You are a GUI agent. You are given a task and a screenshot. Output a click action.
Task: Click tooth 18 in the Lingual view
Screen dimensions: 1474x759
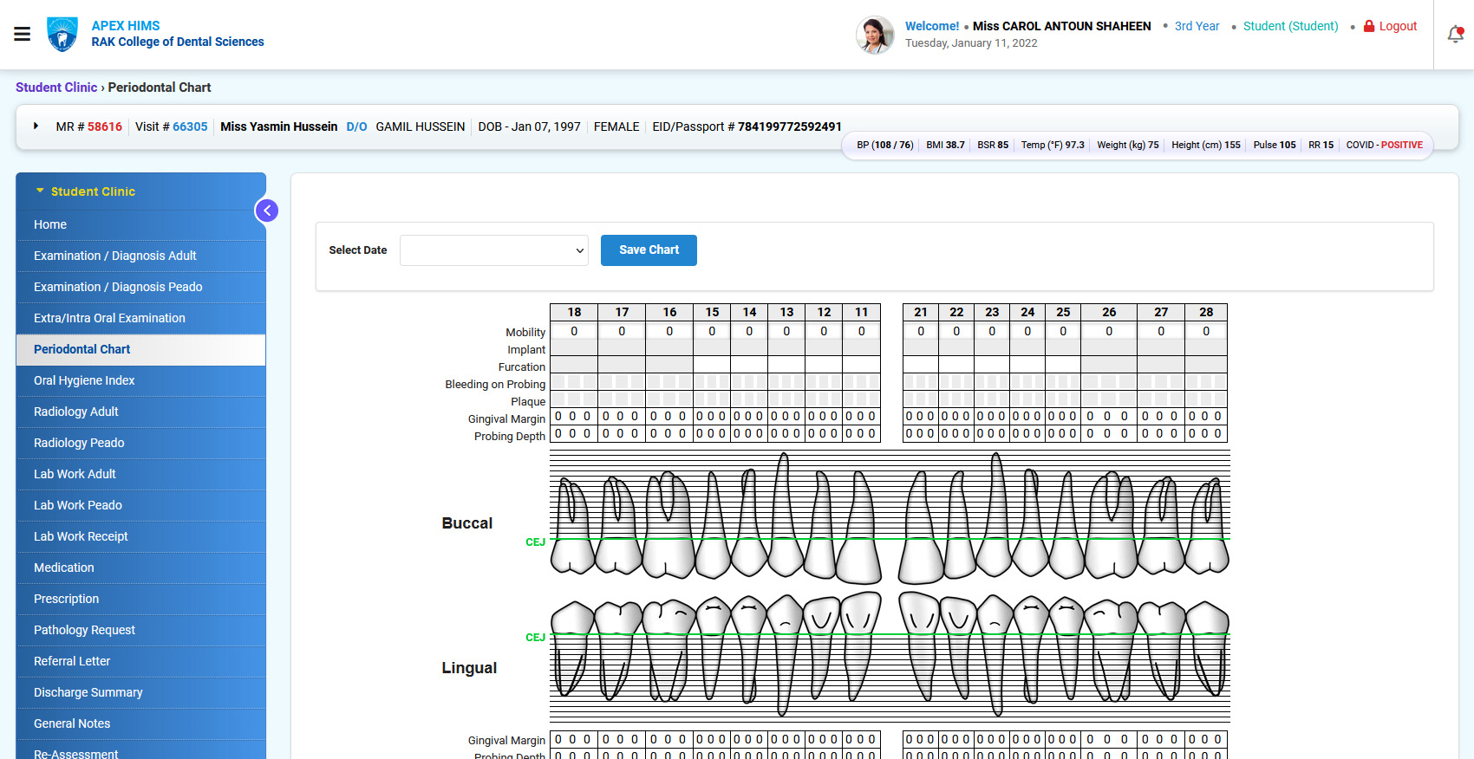coord(572,649)
